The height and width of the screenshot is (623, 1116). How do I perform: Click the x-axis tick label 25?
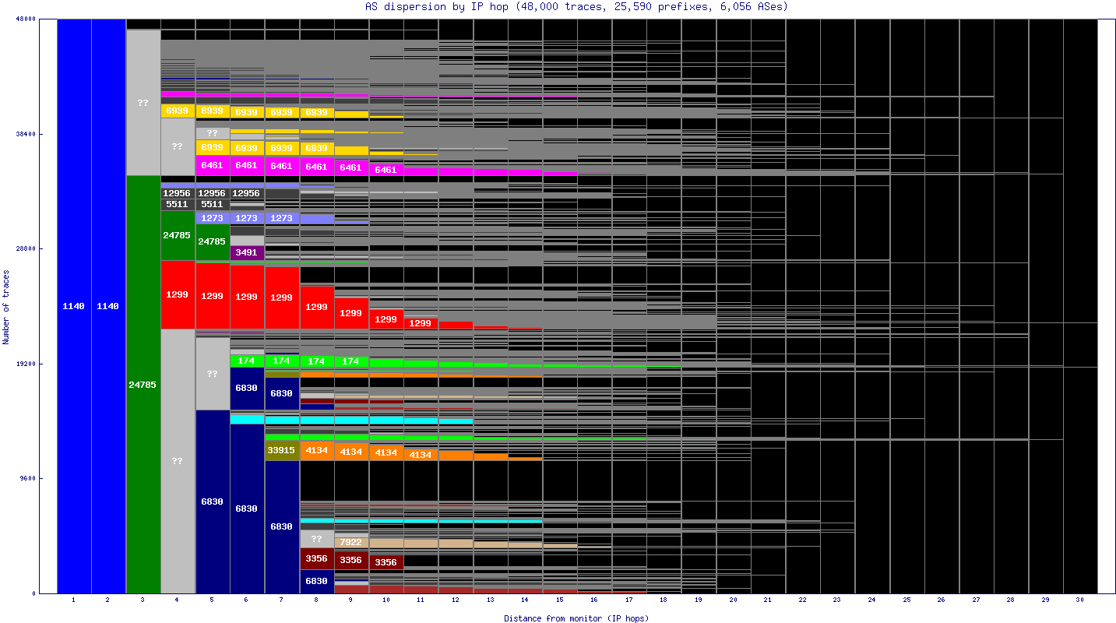907,600
